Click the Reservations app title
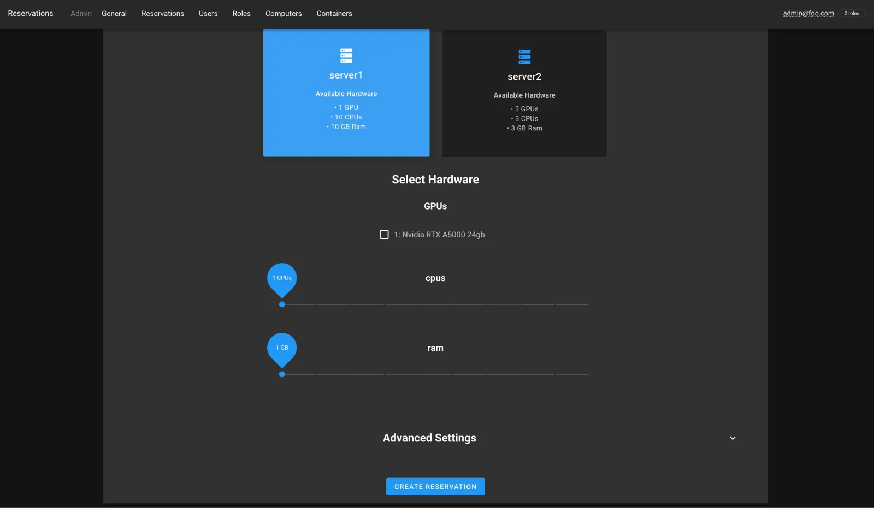The width and height of the screenshot is (874, 508). point(31,14)
